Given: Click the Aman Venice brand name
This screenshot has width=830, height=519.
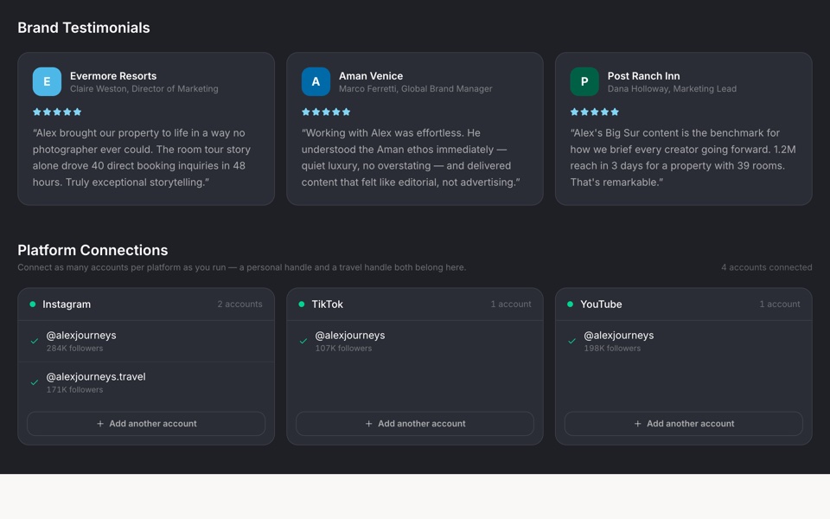Looking at the screenshot, I should pyautogui.click(x=371, y=76).
